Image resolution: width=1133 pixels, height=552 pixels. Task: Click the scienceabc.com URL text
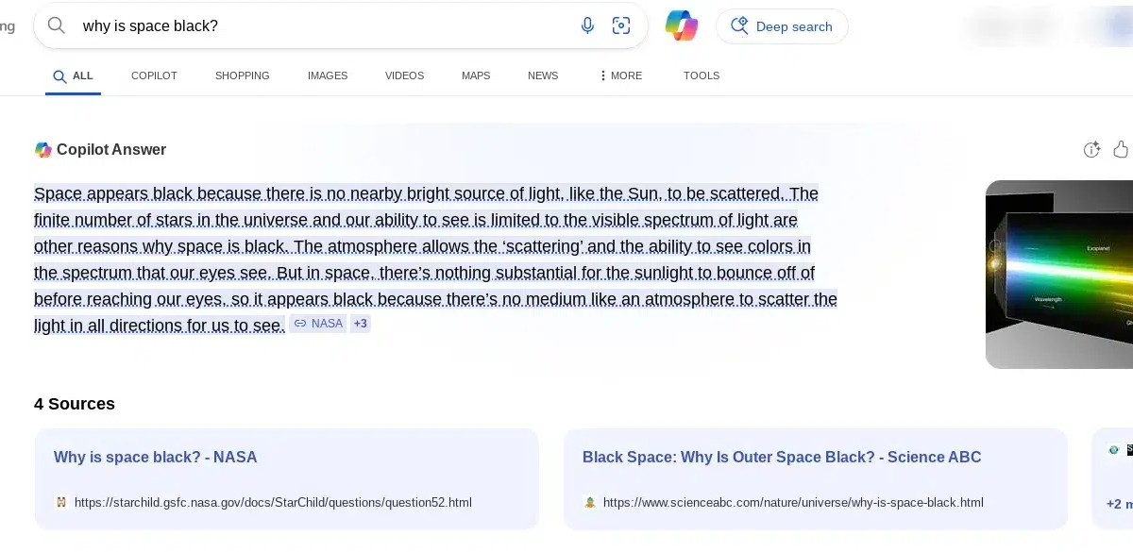click(793, 502)
